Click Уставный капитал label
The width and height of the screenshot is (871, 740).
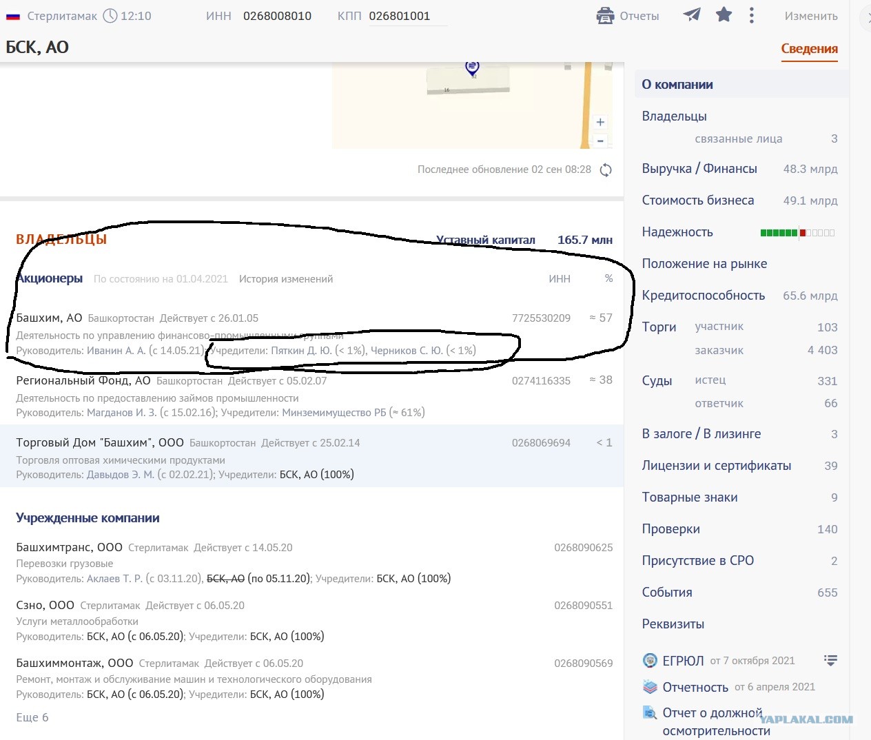pos(486,240)
